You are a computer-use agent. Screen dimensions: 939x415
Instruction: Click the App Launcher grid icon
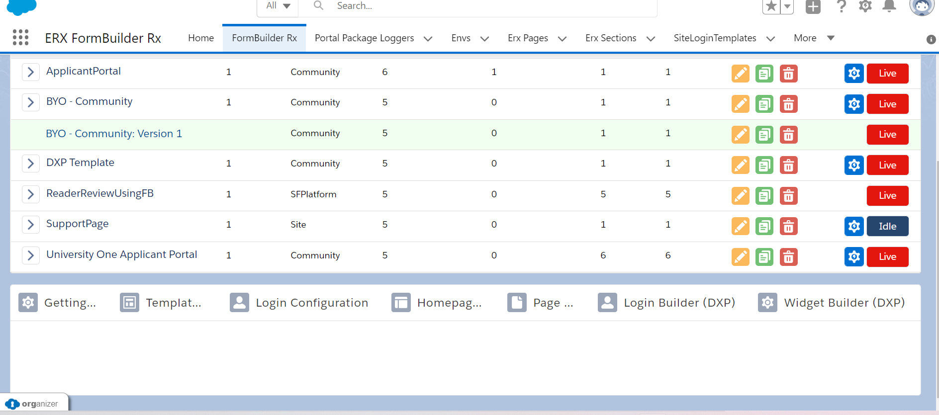[20, 38]
